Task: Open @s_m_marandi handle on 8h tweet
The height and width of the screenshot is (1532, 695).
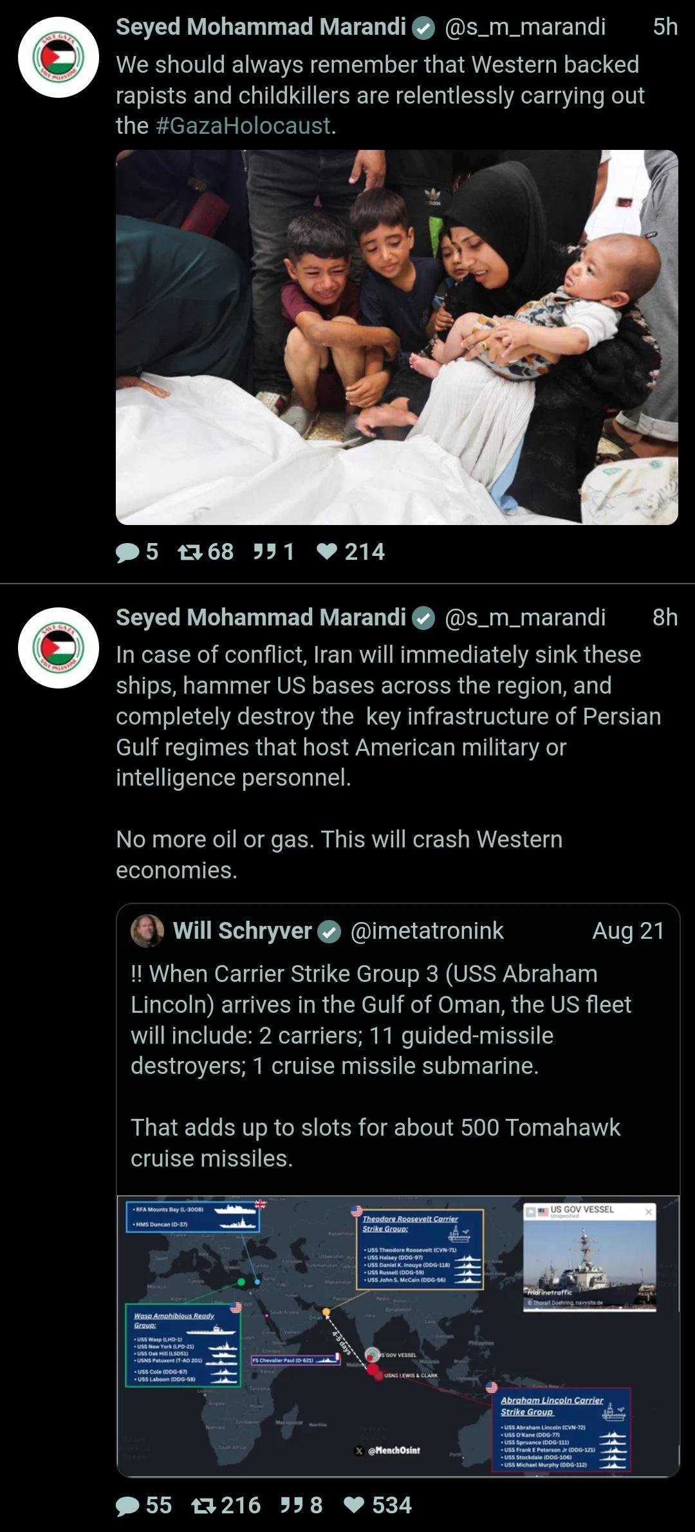Action: pyautogui.click(x=525, y=618)
